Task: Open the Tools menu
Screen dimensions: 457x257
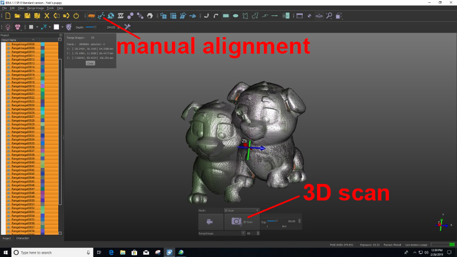Action: pos(50,8)
